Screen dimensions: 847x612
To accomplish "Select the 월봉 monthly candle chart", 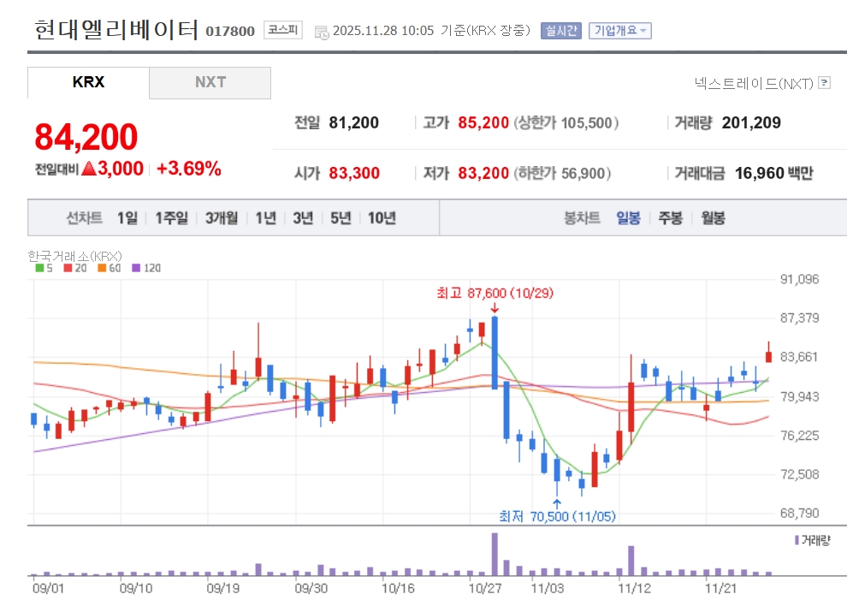I will pos(713,218).
